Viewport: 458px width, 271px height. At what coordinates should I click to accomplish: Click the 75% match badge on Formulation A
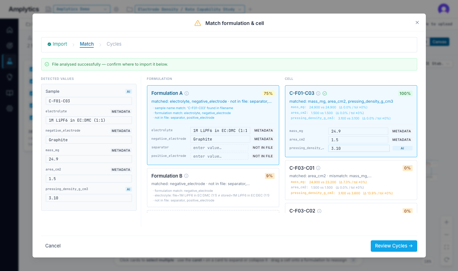(268, 93)
